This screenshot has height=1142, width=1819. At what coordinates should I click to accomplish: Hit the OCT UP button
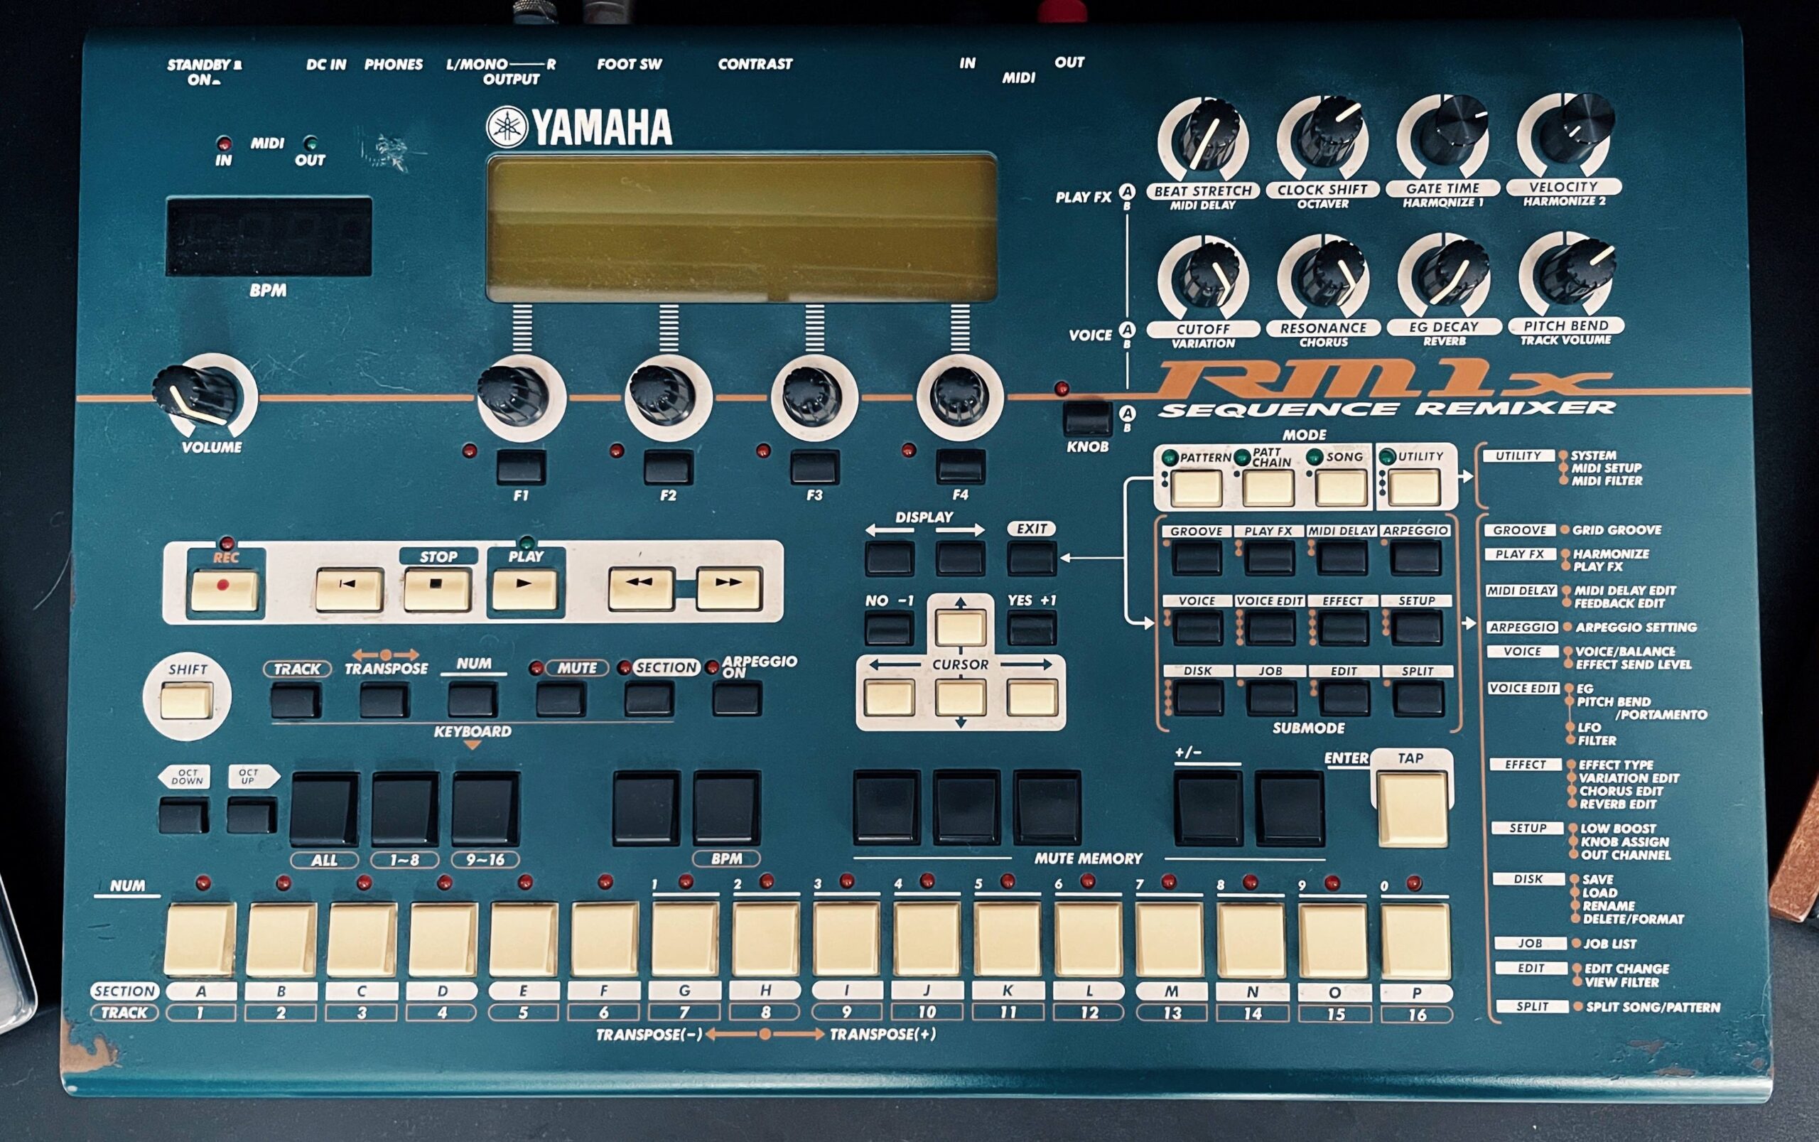(252, 817)
